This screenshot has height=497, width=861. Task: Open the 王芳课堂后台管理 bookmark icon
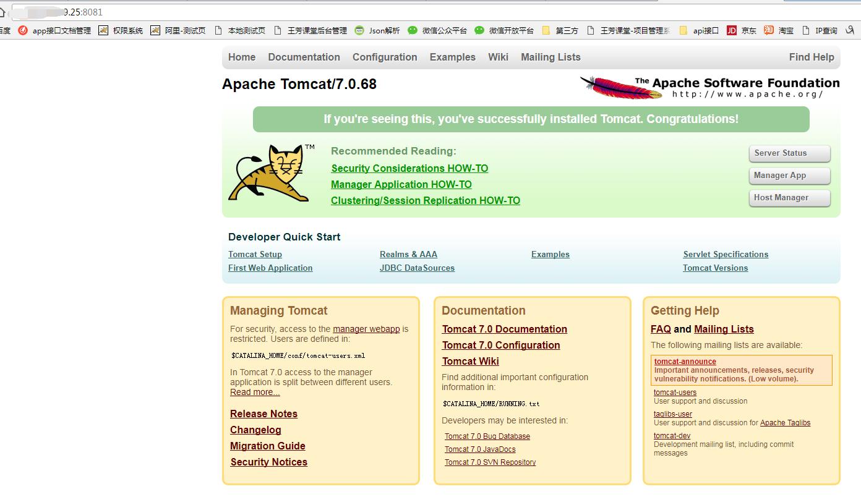278,30
